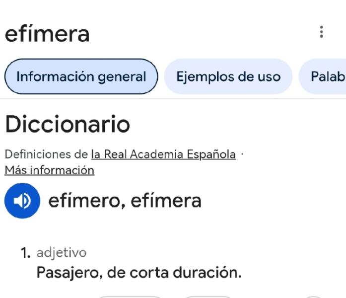This screenshot has height=298, width=346.
Task: Play the pronunciation audio speaker icon
Action: click(x=22, y=201)
